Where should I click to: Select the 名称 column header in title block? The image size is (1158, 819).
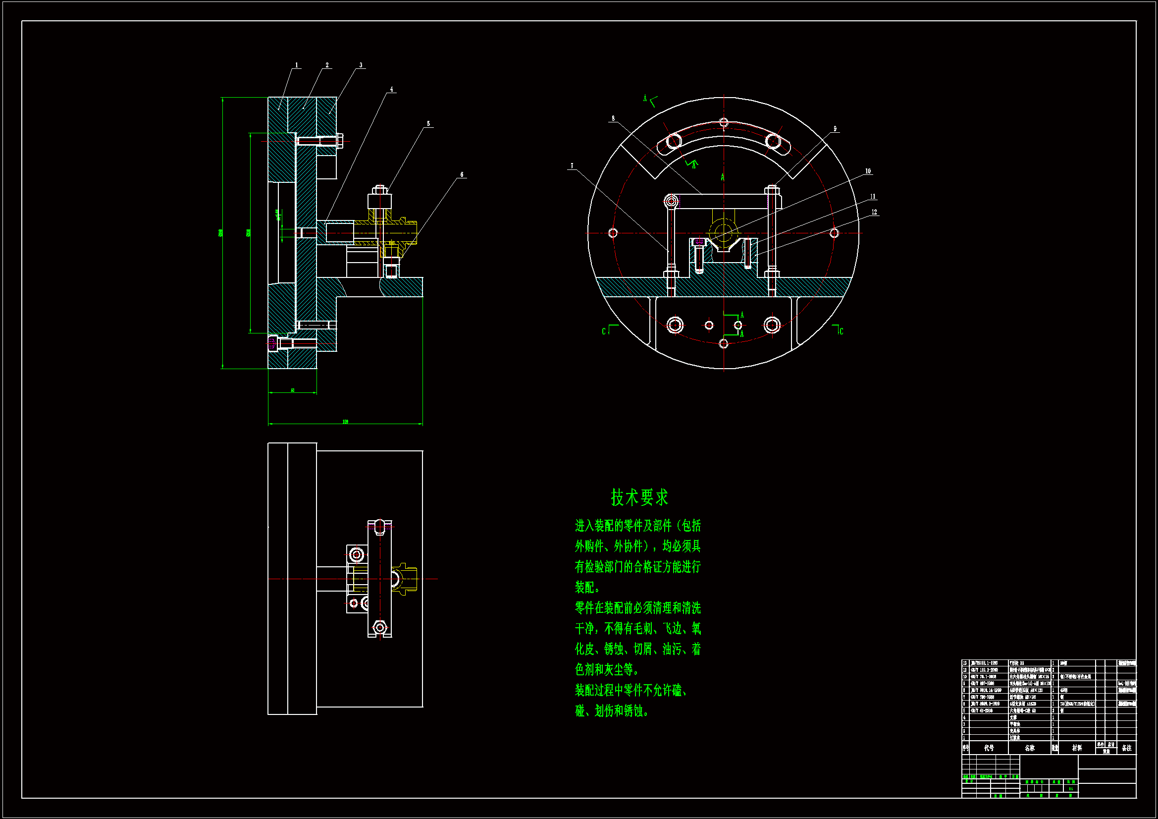(x=1029, y=748)
